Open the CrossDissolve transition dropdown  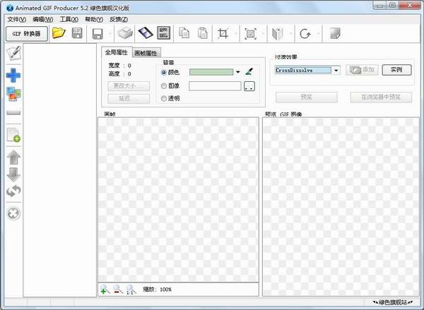tap(336, 71)
